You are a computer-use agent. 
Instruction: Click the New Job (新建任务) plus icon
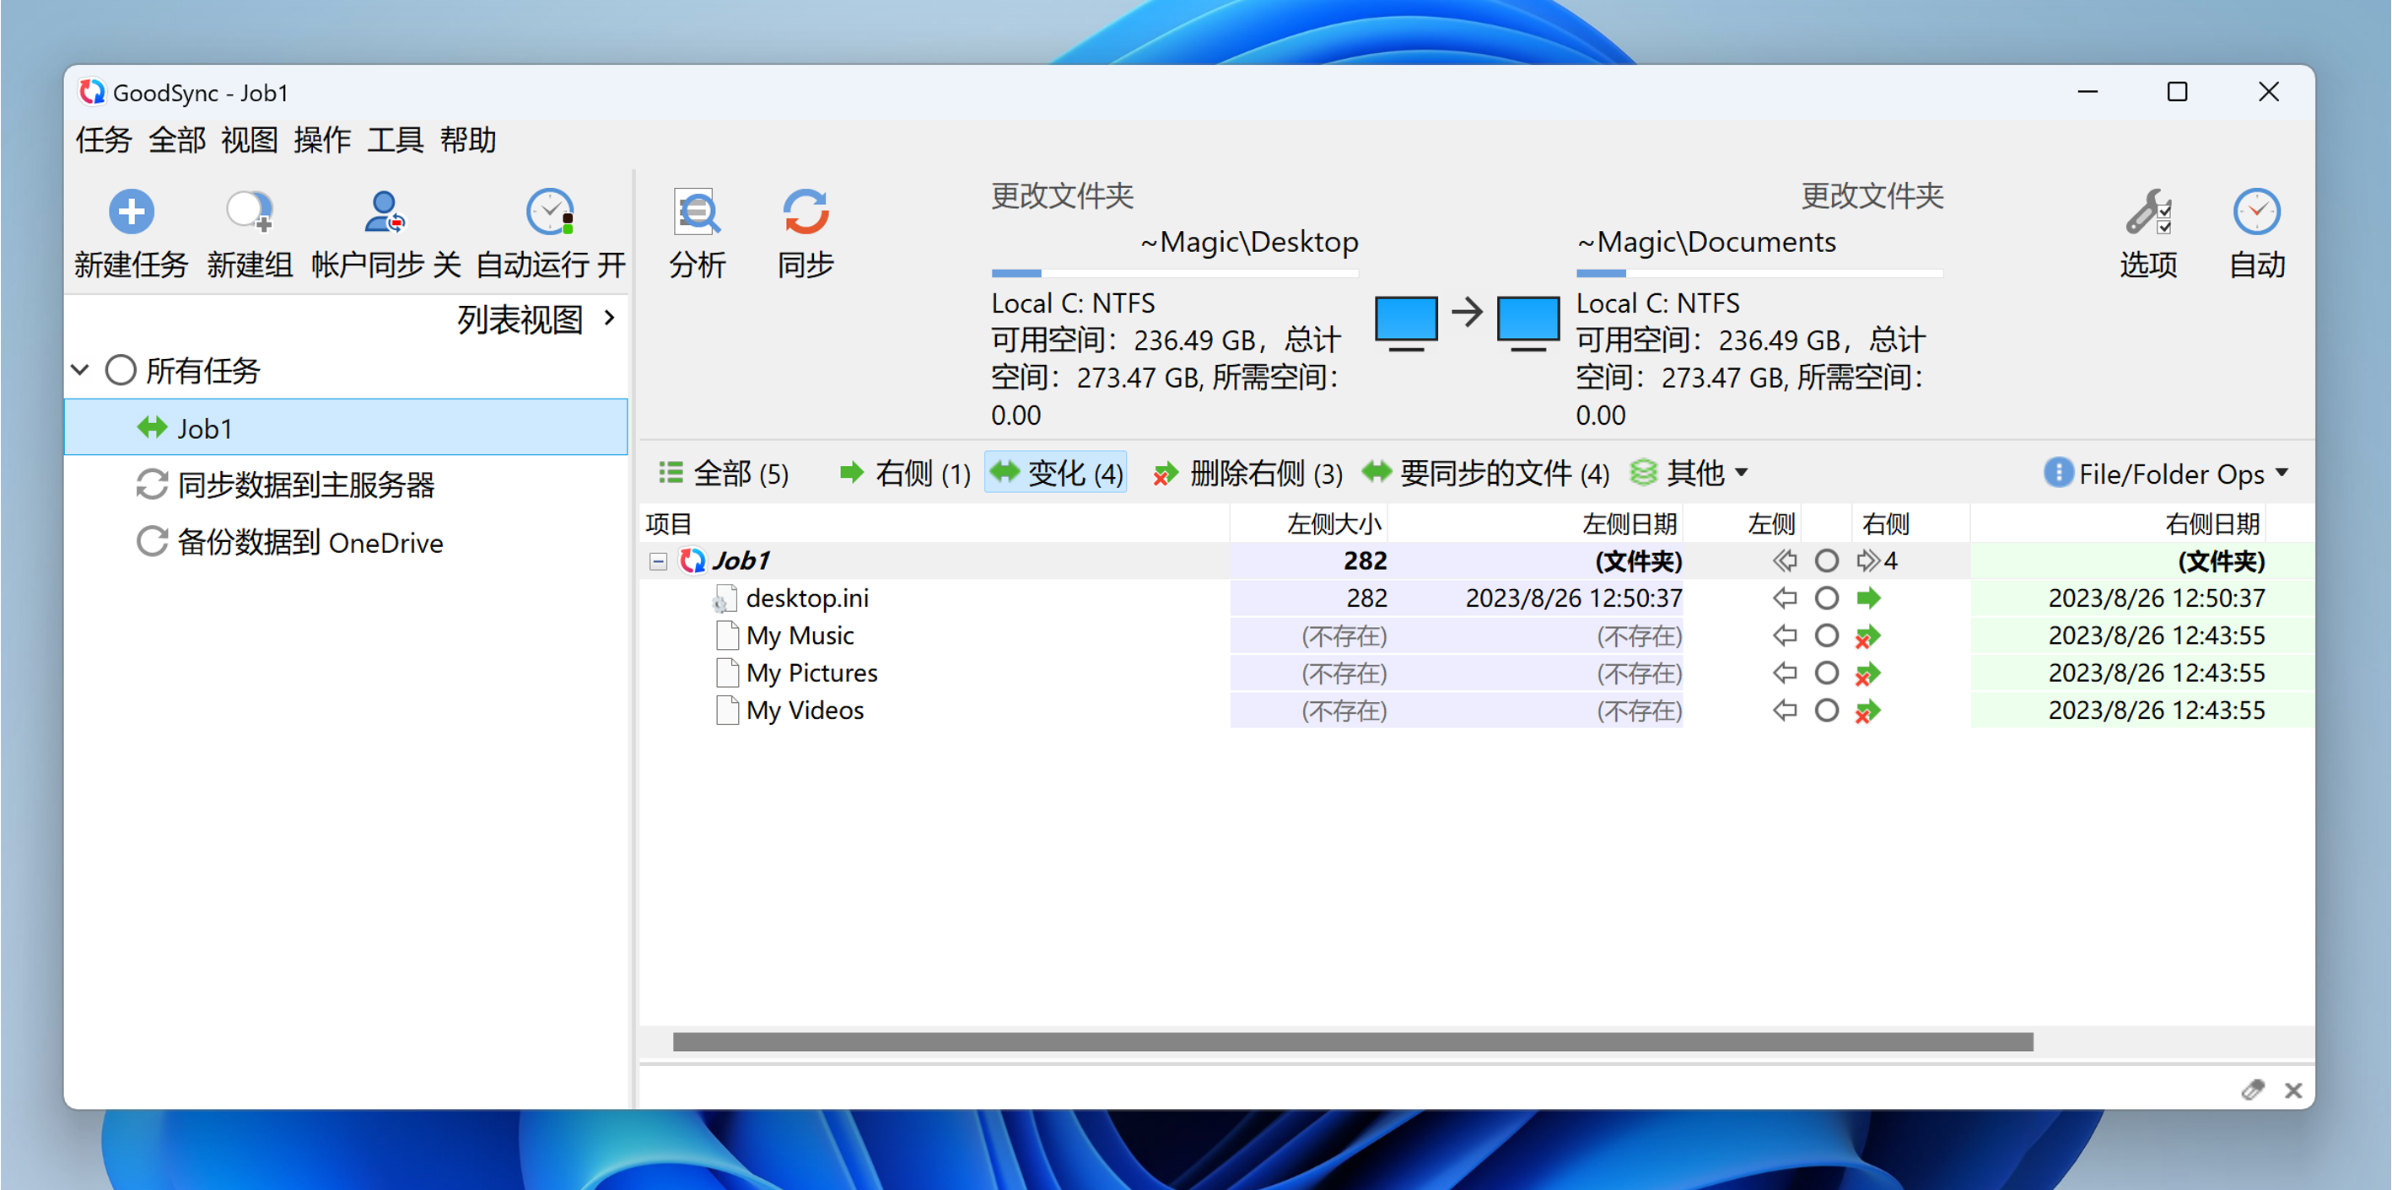click(x=131, y=212)
